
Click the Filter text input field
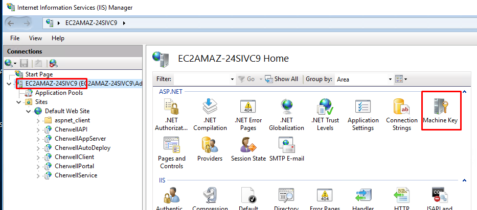(x=202, y=79)
